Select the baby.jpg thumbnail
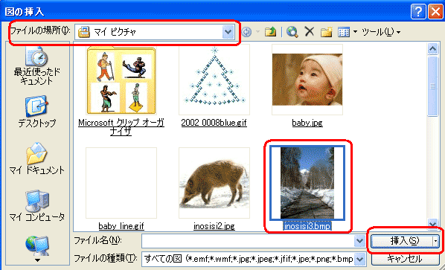This screenshot has width=445, height=270. pyautogui.click(x=307, y=80)
